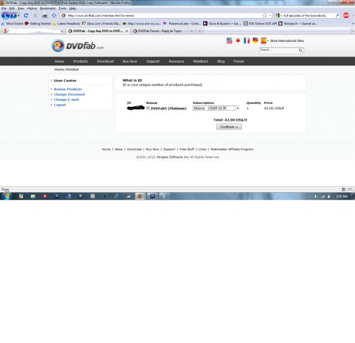Select the US flag site
The height and width of the screenshot is (343, 355).
click(x=229, y=41)
